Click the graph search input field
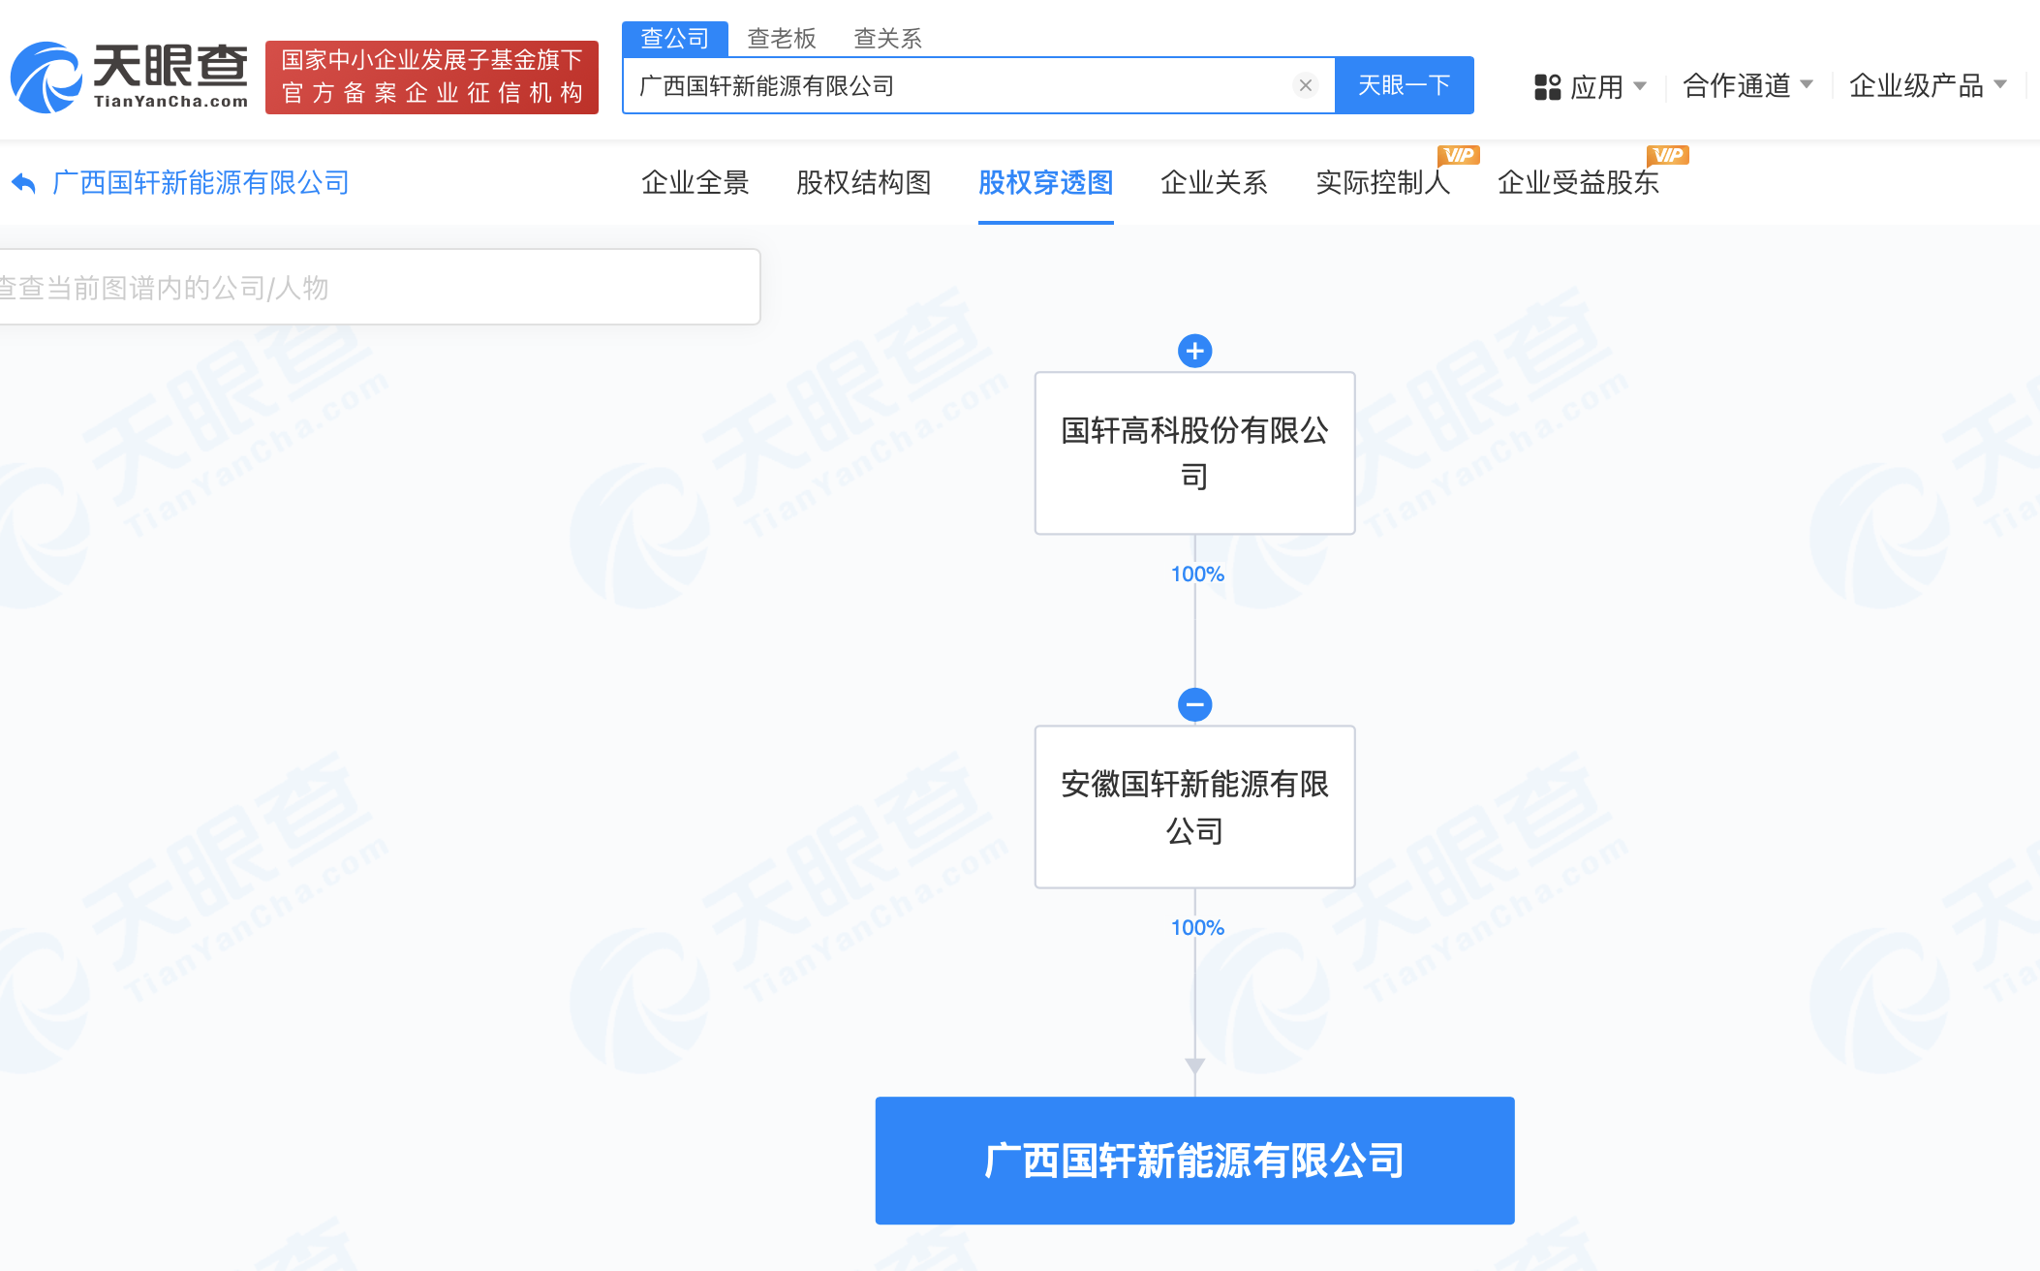 [x=376, y=287]
